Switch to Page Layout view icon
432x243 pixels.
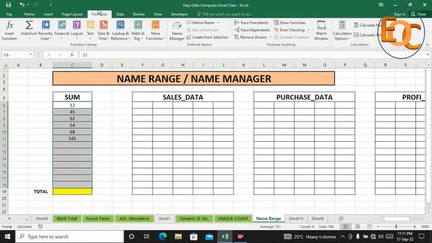click(x=358, y=227)
